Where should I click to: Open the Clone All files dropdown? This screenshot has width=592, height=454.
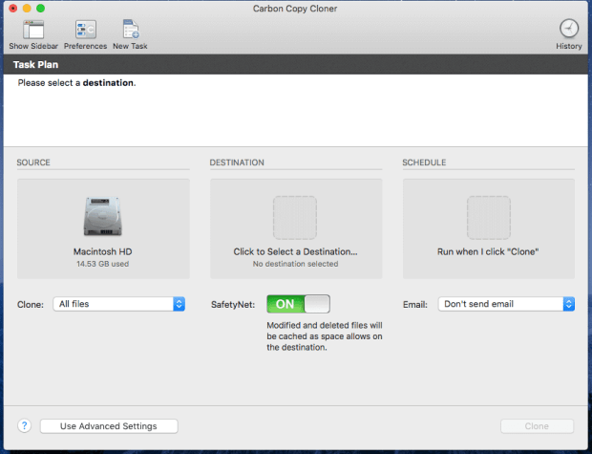click(x=119, y=304)
